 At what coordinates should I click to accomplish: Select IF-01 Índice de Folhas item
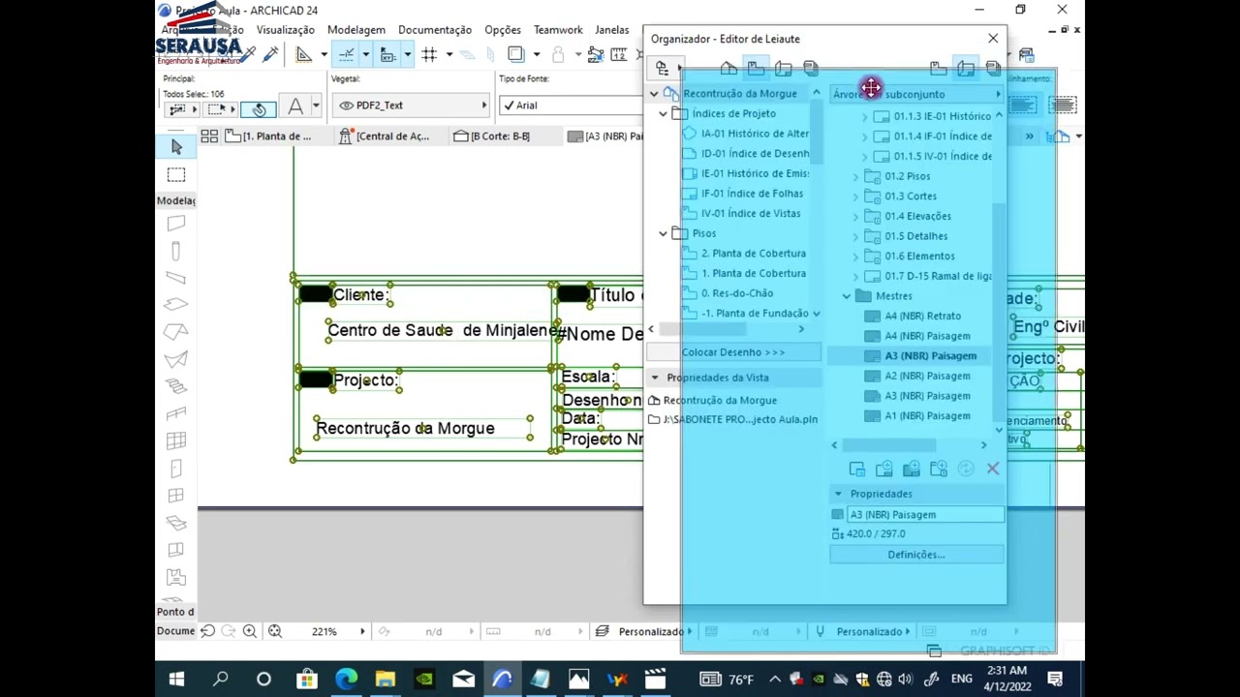[x=752, y=194]
